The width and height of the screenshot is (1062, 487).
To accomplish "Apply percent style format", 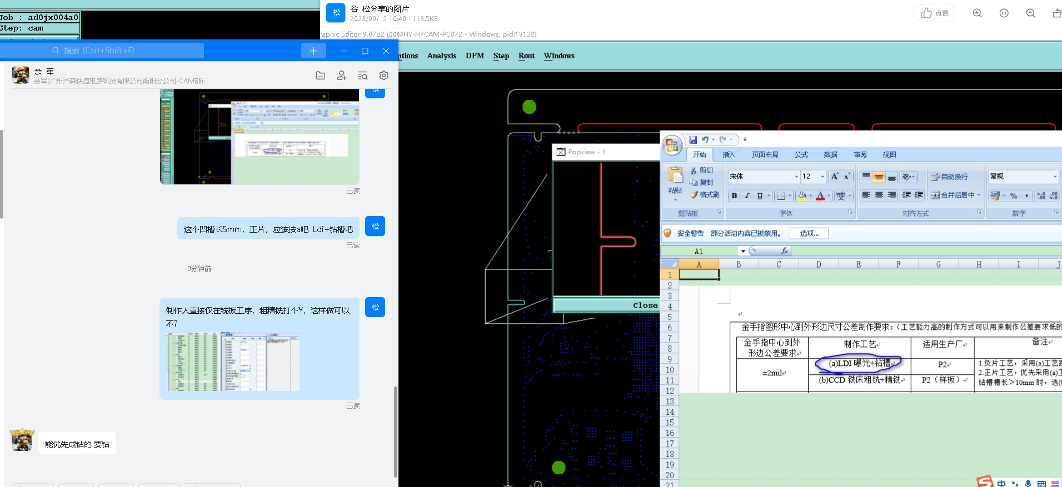I will 1014,195.
